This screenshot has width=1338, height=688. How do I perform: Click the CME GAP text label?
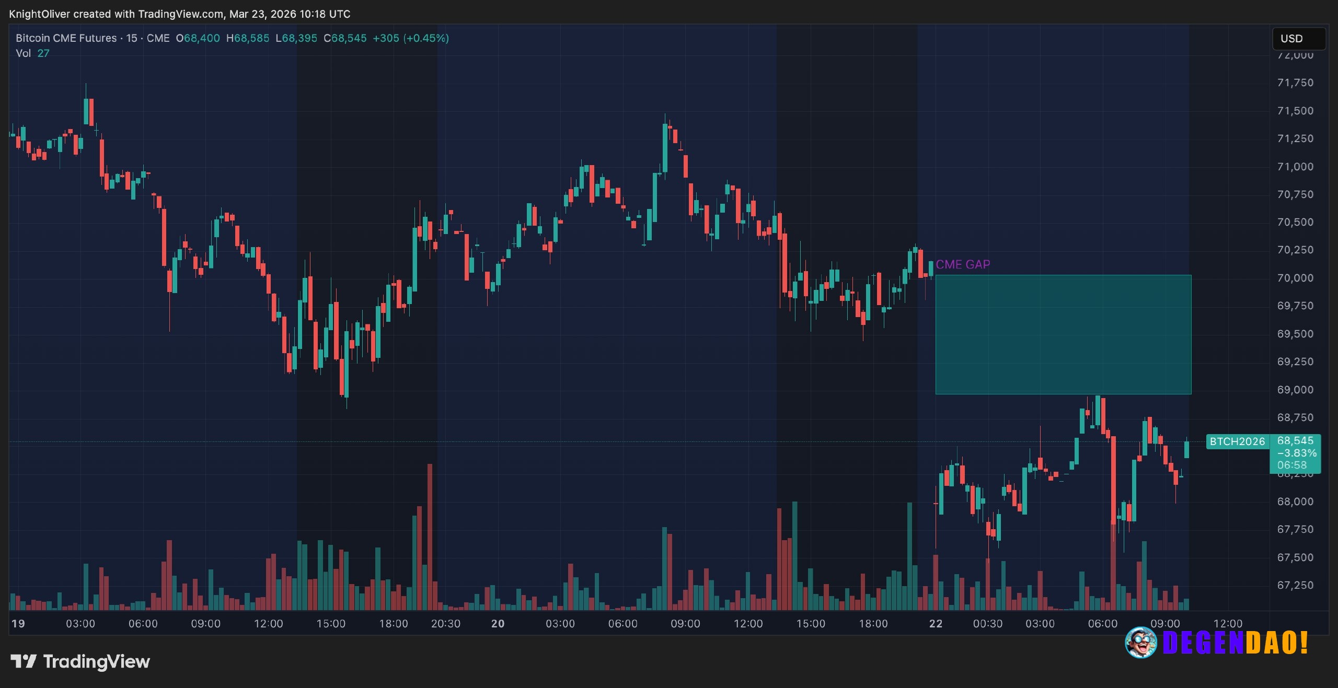963,264
